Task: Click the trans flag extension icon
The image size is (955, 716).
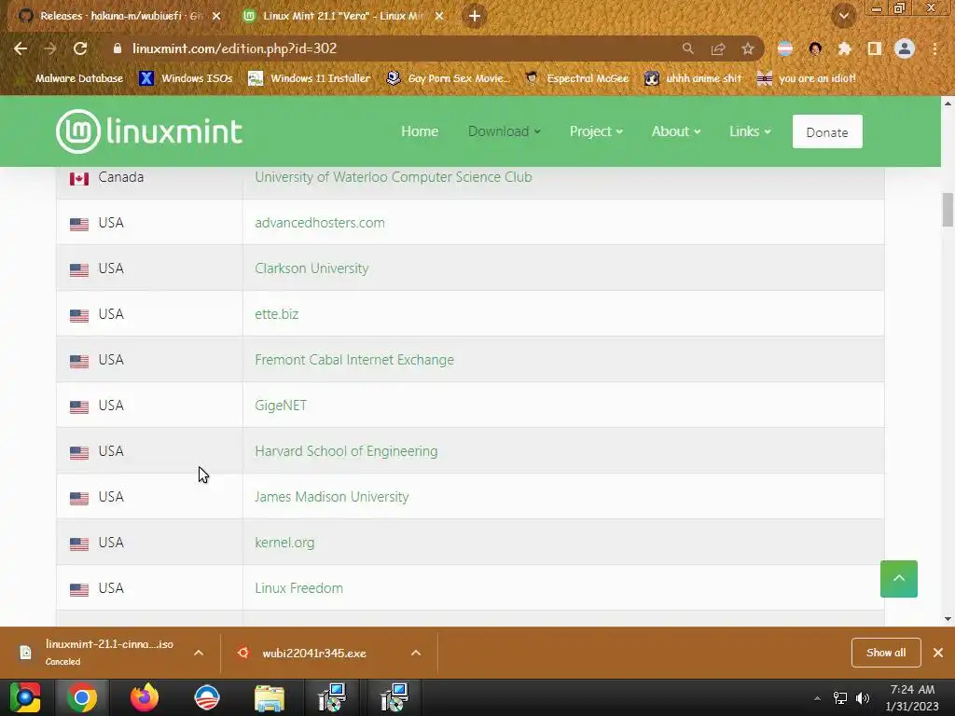Action: coord(785,48)
